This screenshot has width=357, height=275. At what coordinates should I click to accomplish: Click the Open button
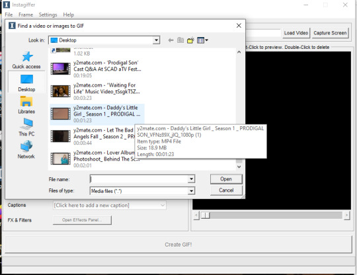tap(226, 179)
